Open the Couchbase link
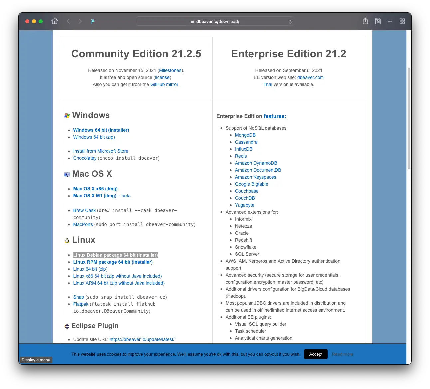The width and height of the screenshot is (430, 389). [x=247, y=191]
